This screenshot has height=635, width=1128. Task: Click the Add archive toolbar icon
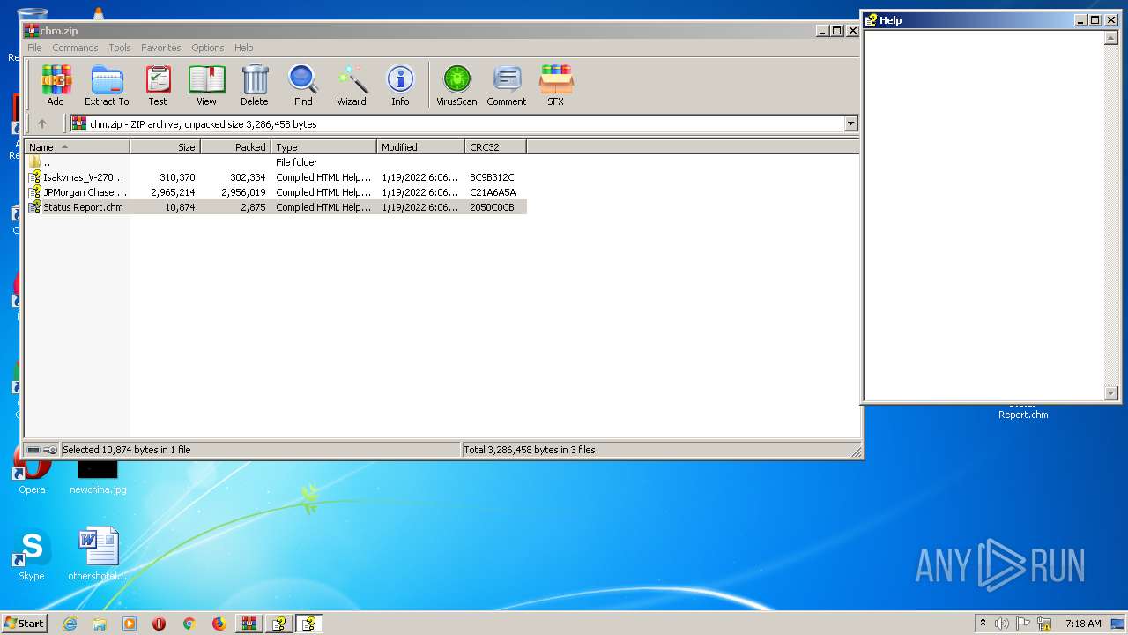coord(56,86)
